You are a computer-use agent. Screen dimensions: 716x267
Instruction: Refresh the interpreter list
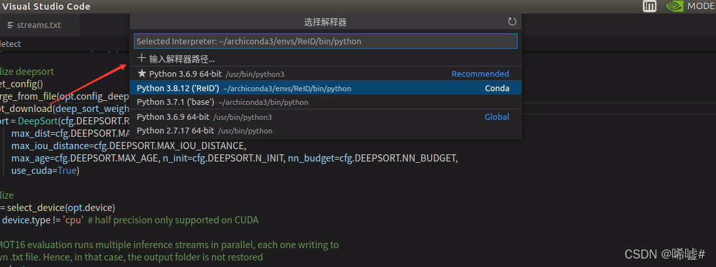point(512,21)
